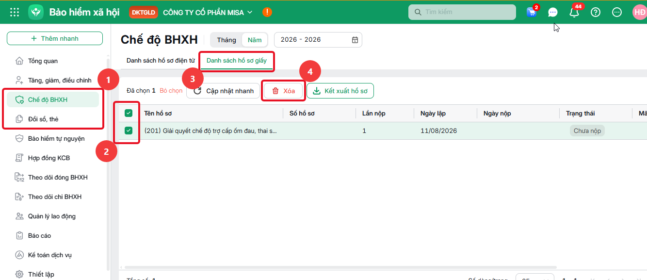
Task: Click the 11/08/2026 date cell
Action: click(x=439, y=131)
